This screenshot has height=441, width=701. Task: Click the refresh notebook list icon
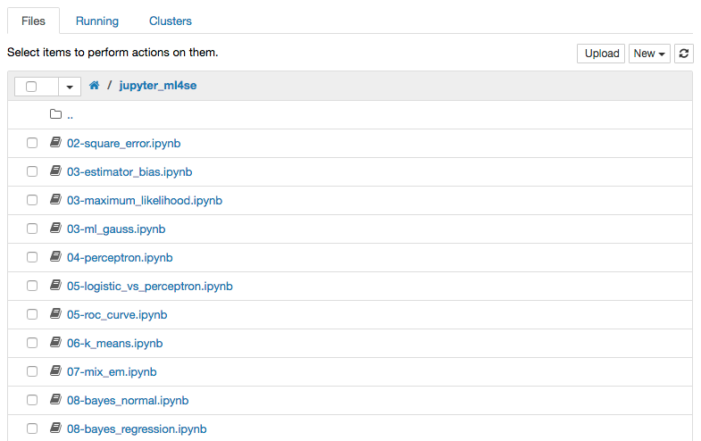683,54
